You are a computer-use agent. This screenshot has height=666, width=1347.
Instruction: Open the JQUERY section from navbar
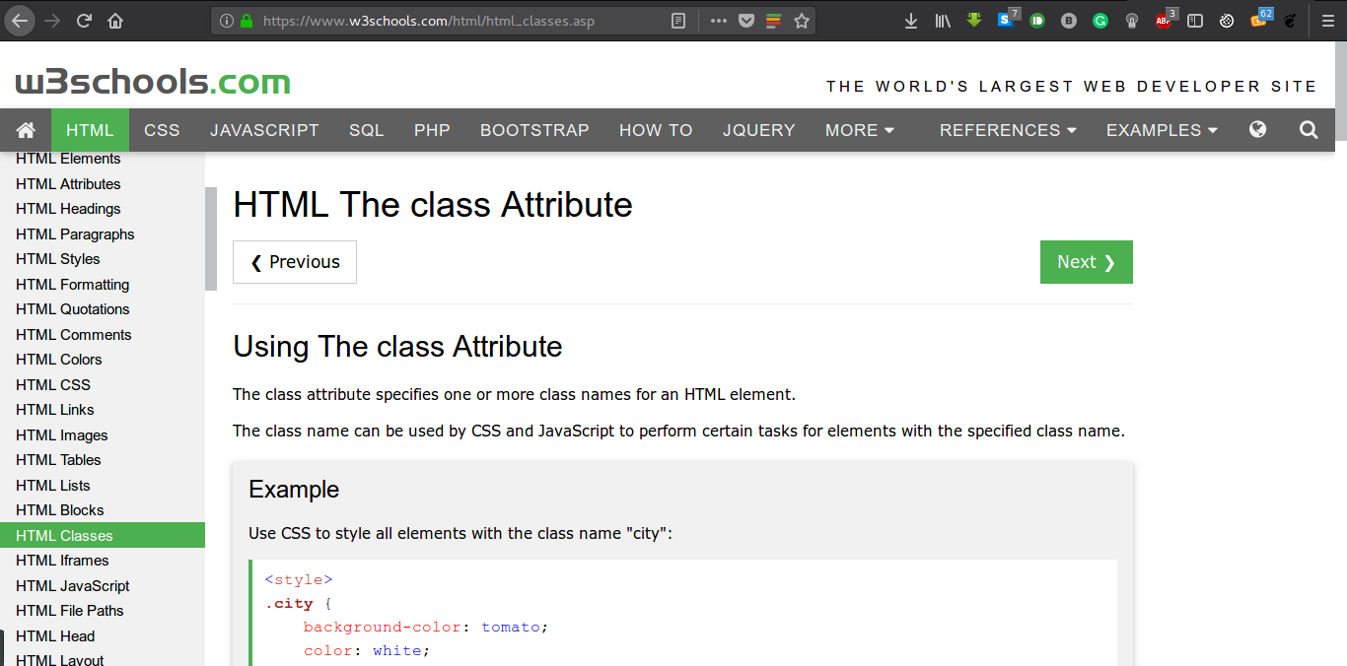[758, 129]
